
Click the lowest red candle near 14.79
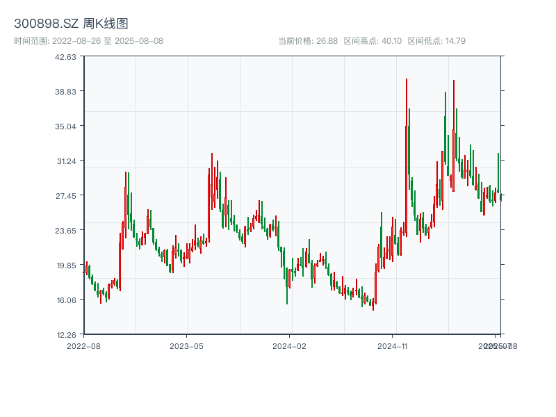pyautogui.click(x=373, y=304)
